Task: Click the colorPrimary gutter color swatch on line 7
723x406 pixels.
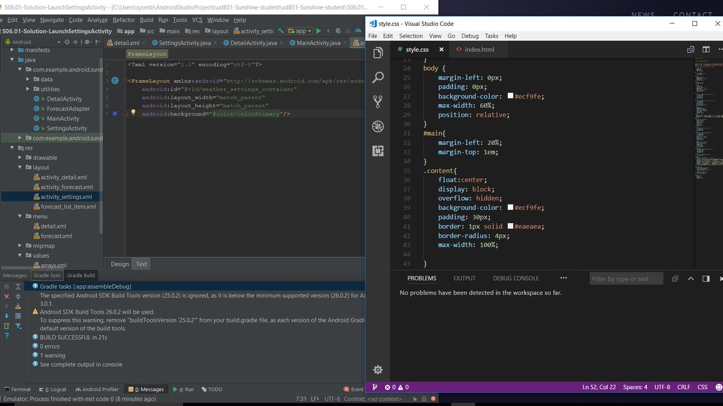Action: 114,113
